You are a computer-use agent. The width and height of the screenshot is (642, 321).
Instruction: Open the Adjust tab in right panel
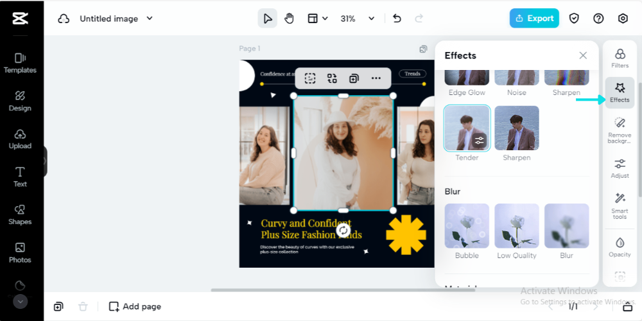[x=620, y=169]
